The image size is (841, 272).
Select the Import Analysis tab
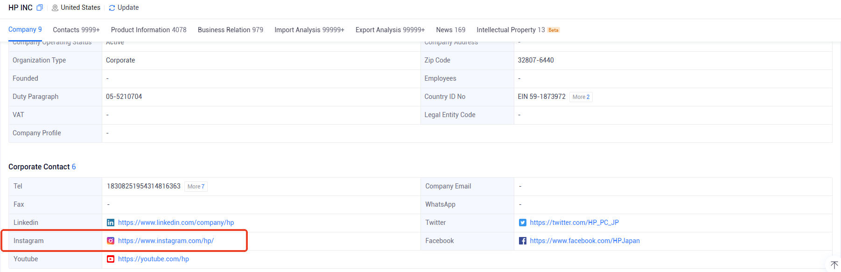point(309,30)
